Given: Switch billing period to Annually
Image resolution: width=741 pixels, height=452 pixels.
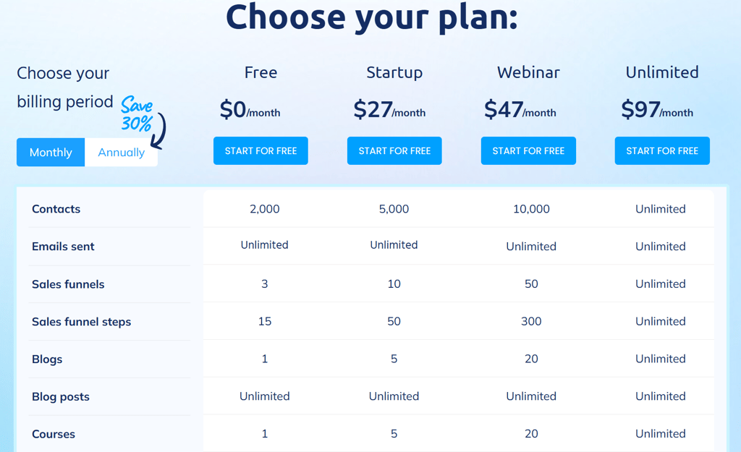Looking at the screenshot, I should pyautogui.click(x=121, y=152).
